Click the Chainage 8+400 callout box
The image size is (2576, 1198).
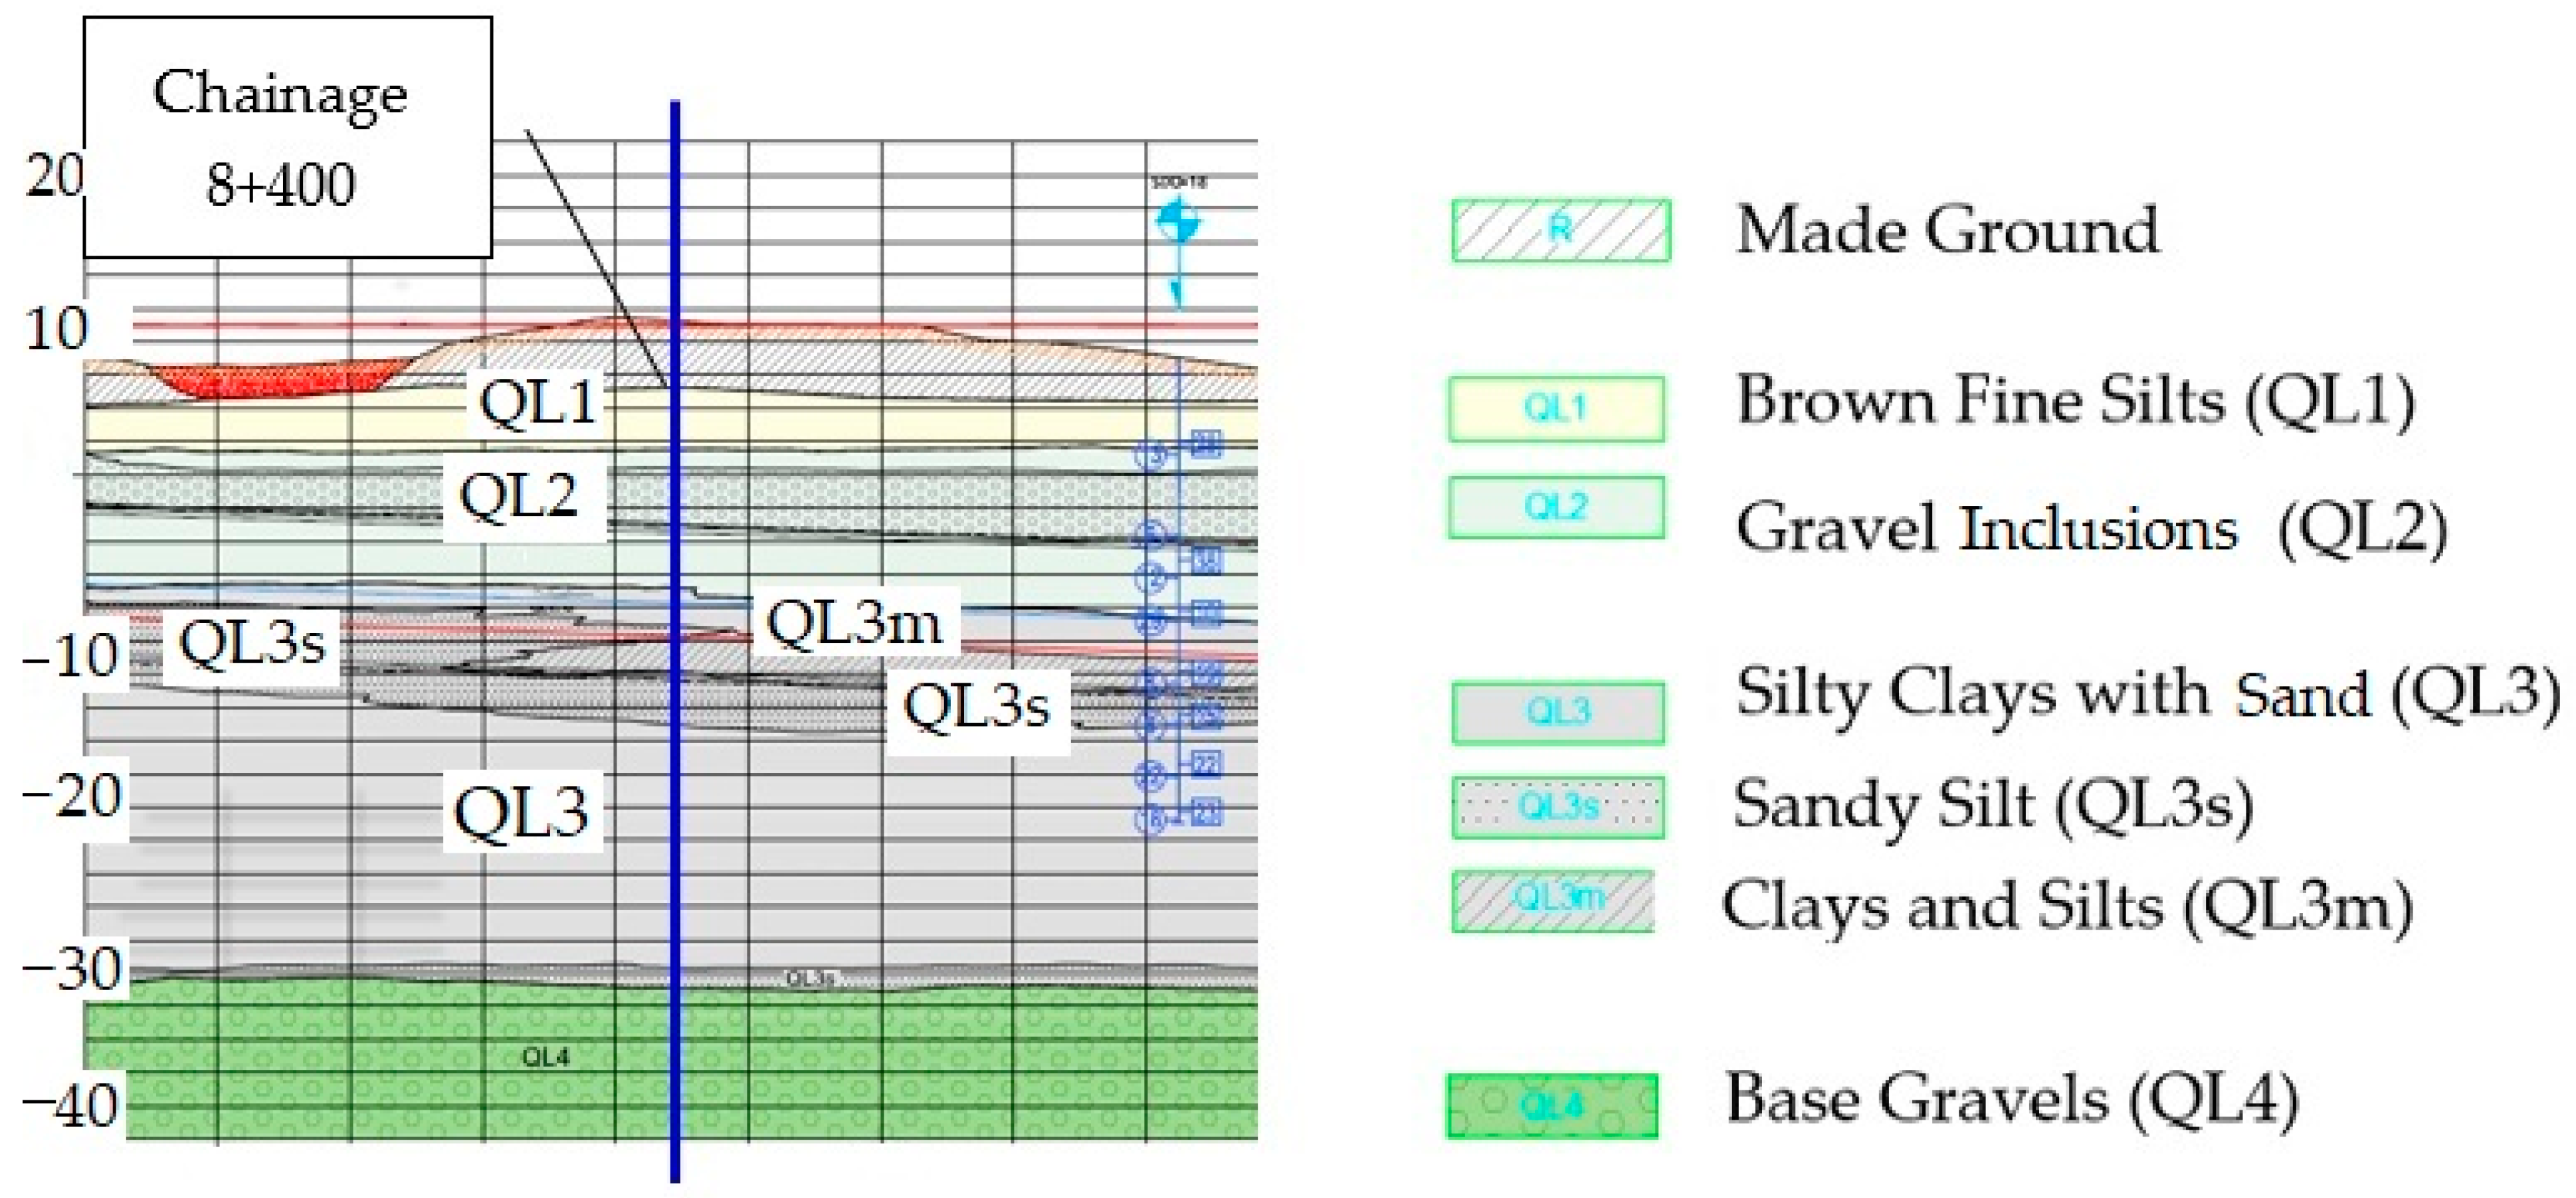pos(287,137)
